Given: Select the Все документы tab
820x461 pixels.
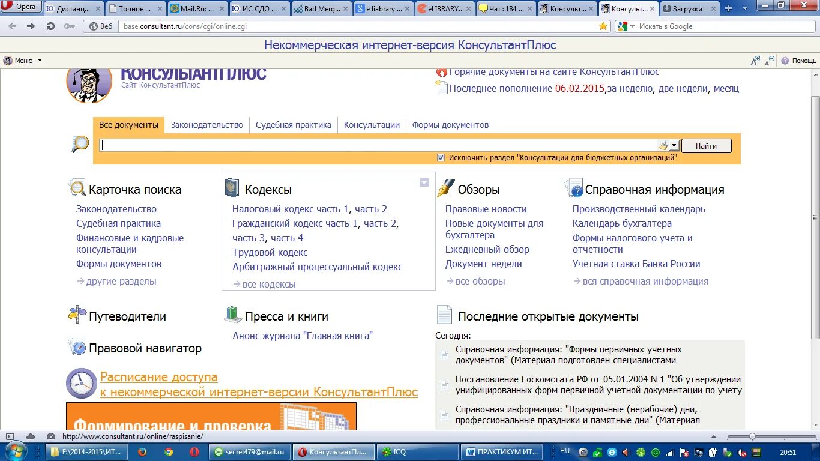Looking at the screenshot, I should click(x=128, y=125).
